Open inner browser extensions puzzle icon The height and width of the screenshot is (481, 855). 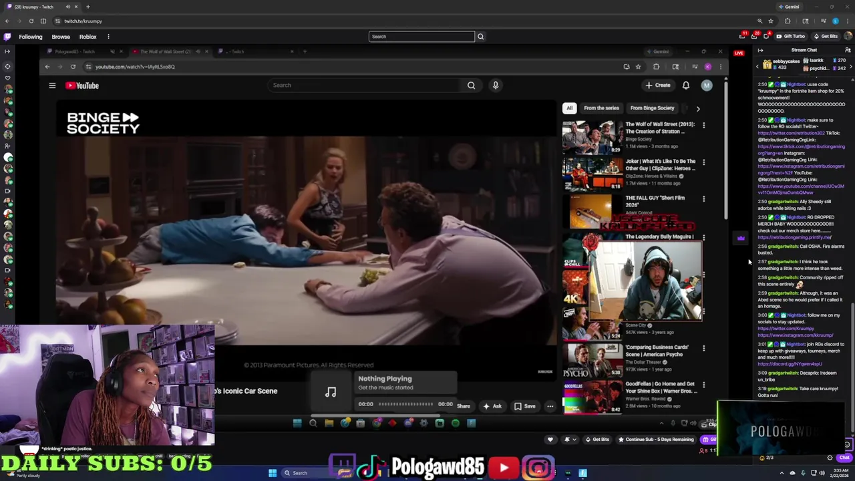[x=656, y=67]
